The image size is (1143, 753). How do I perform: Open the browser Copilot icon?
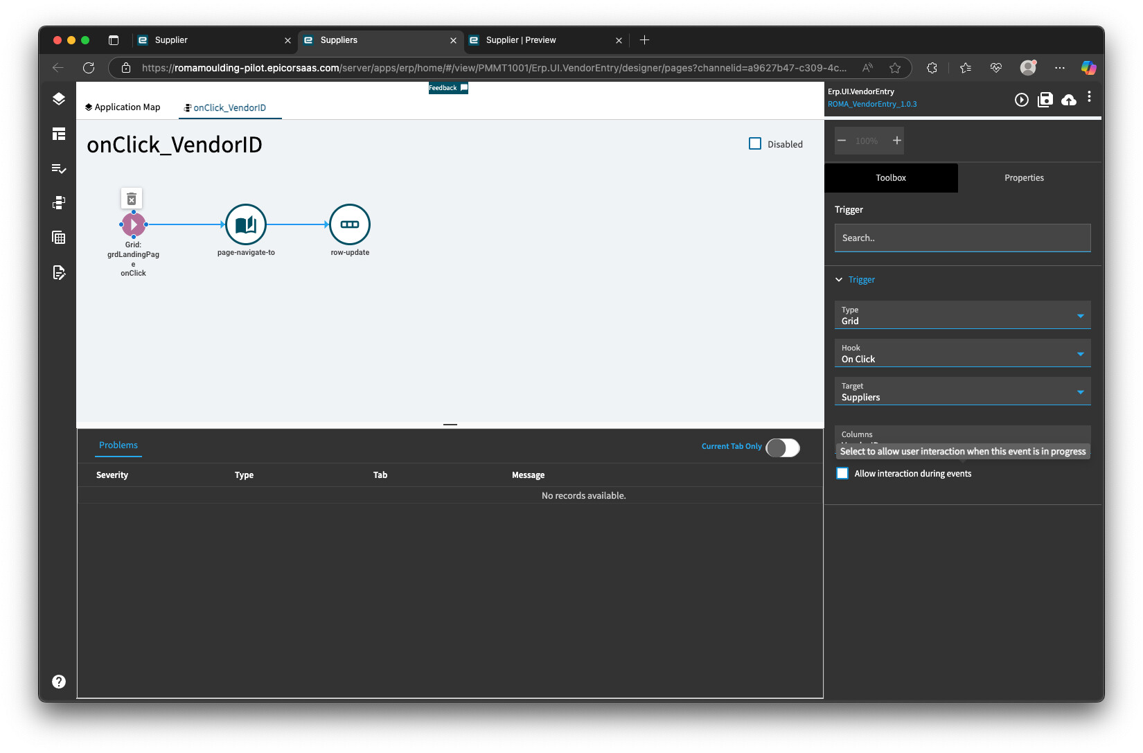click(x=1089, y=68)
